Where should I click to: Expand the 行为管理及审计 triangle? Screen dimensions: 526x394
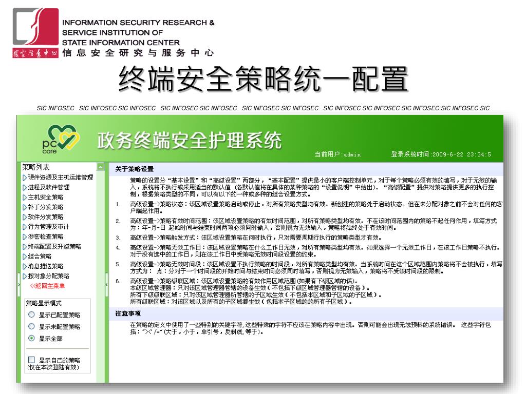pyautogui.click(x=25, y=227)
